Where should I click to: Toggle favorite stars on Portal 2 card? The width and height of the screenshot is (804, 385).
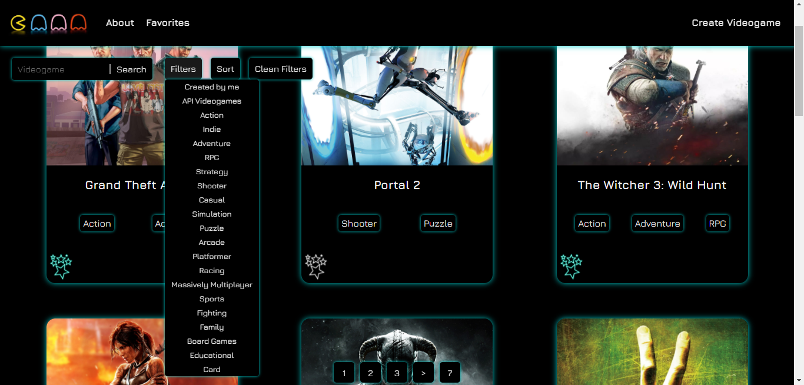[316, 266]
